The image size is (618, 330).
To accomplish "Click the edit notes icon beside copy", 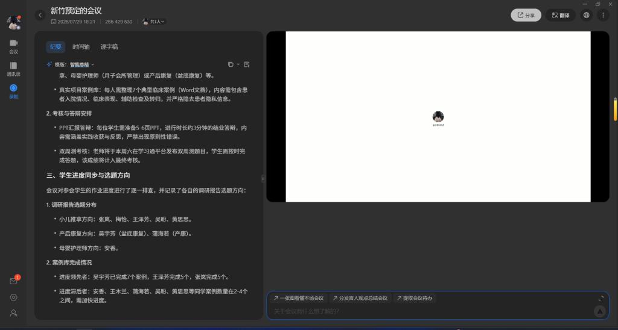I will [x=247, y=64].
